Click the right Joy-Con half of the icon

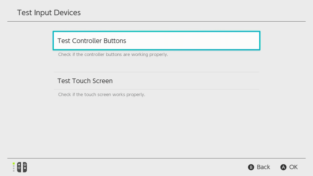click(24, 167)
